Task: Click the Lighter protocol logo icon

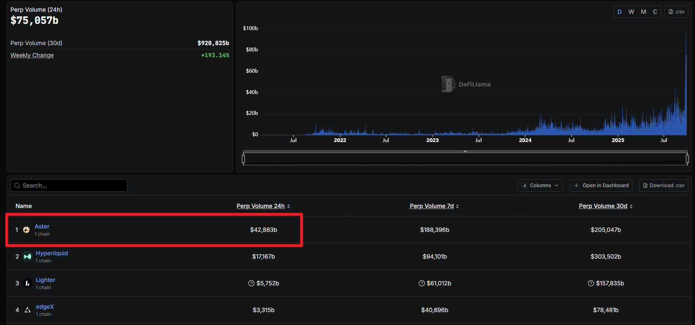Action: pos(28,283)
